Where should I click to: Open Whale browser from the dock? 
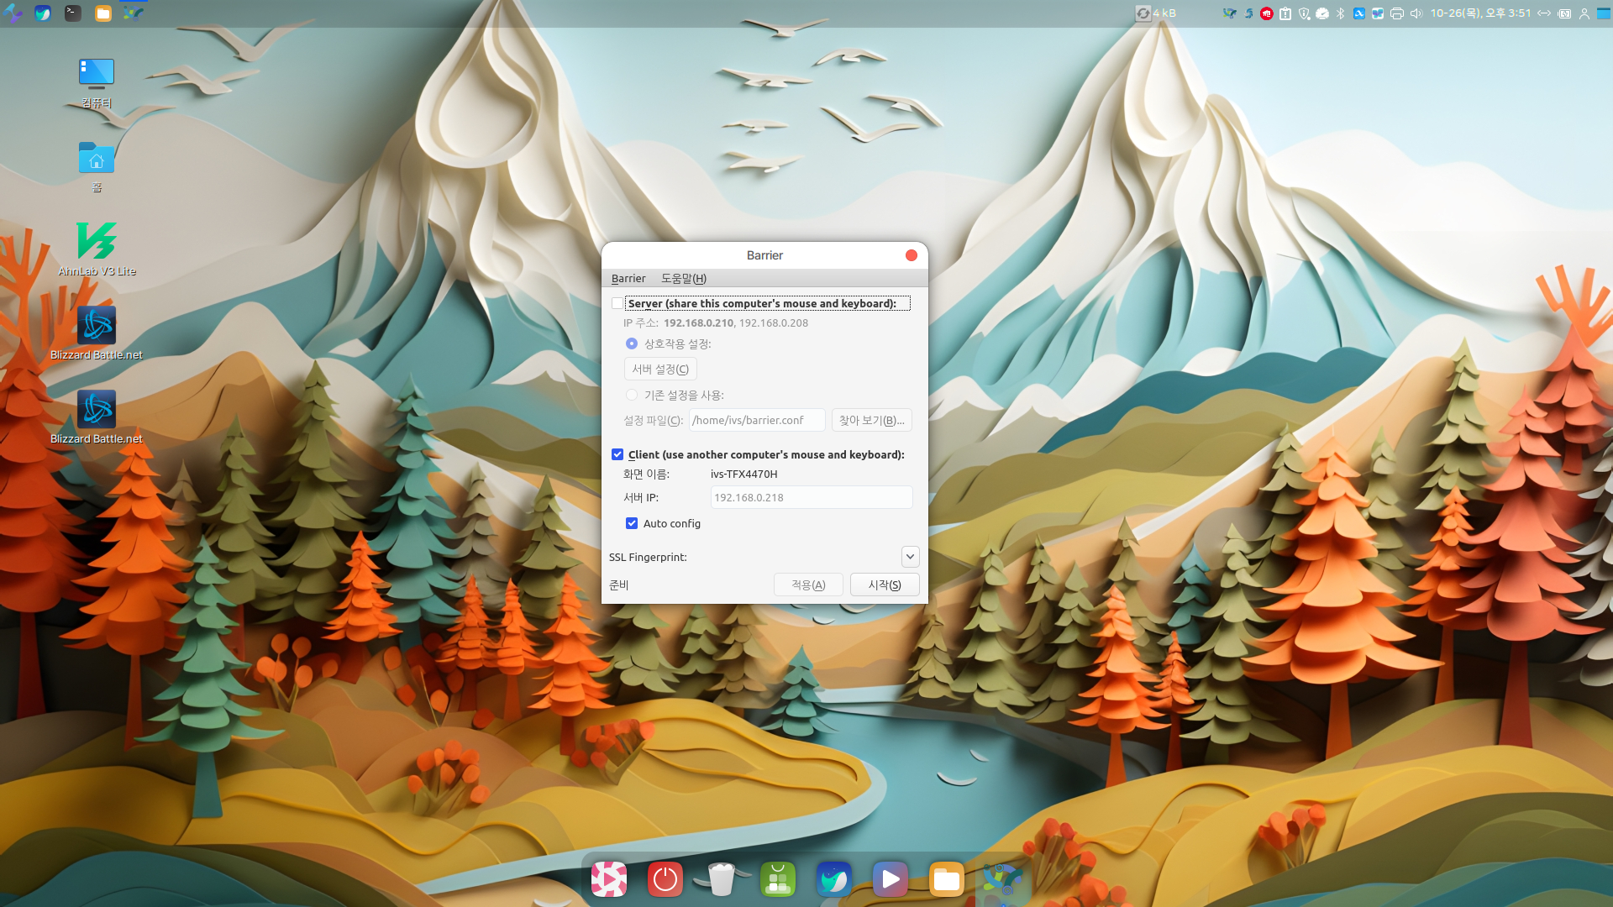coord(833,879)
